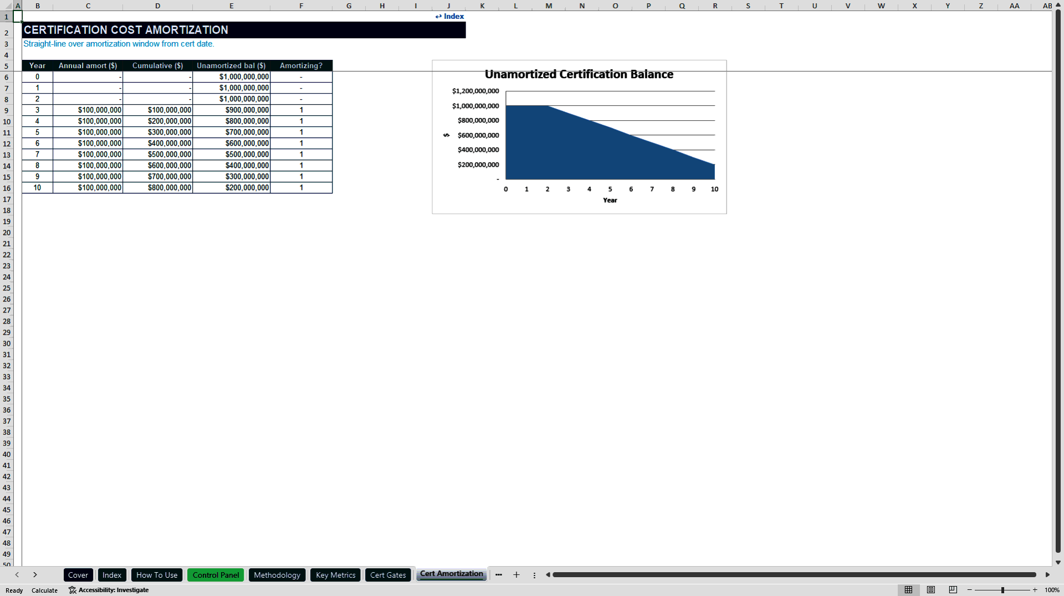Click the chart Year axis title
This screenshot has height=596, width=1064.
[610, 200]
